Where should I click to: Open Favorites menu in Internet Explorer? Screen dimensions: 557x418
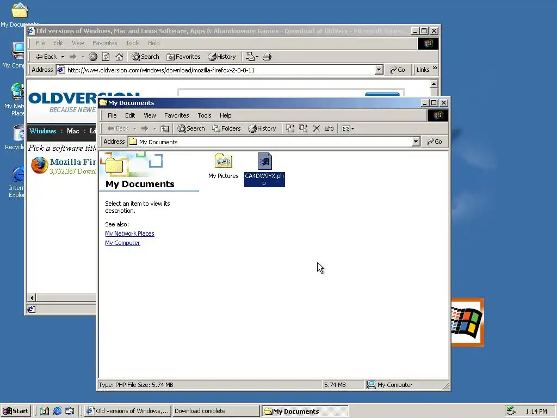104,43
